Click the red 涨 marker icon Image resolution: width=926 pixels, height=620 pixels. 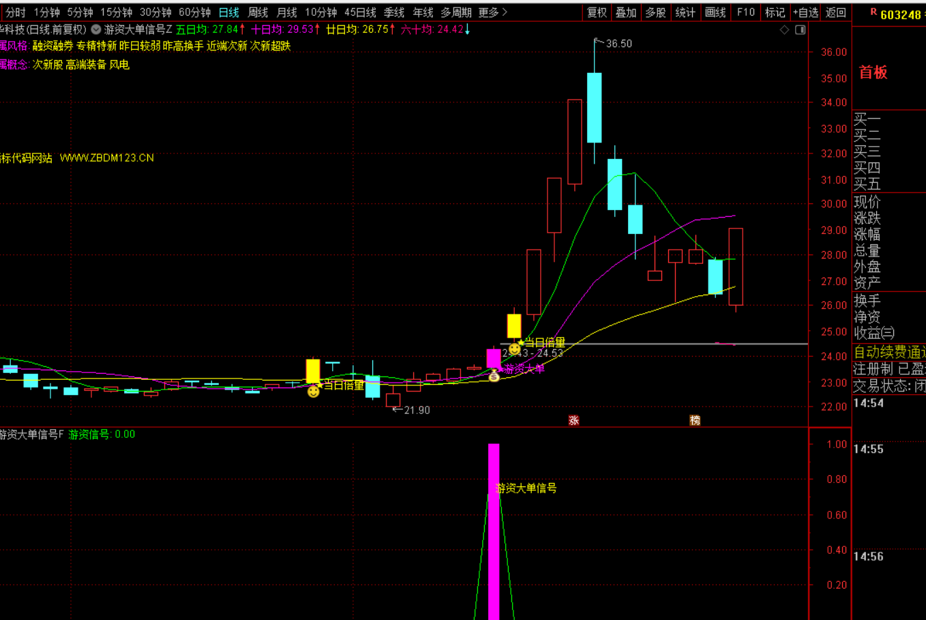tap(573, 420)
